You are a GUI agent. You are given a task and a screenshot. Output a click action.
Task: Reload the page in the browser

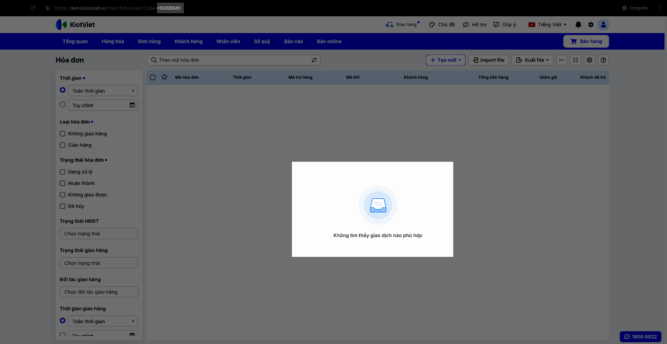(x=33, y=8)
